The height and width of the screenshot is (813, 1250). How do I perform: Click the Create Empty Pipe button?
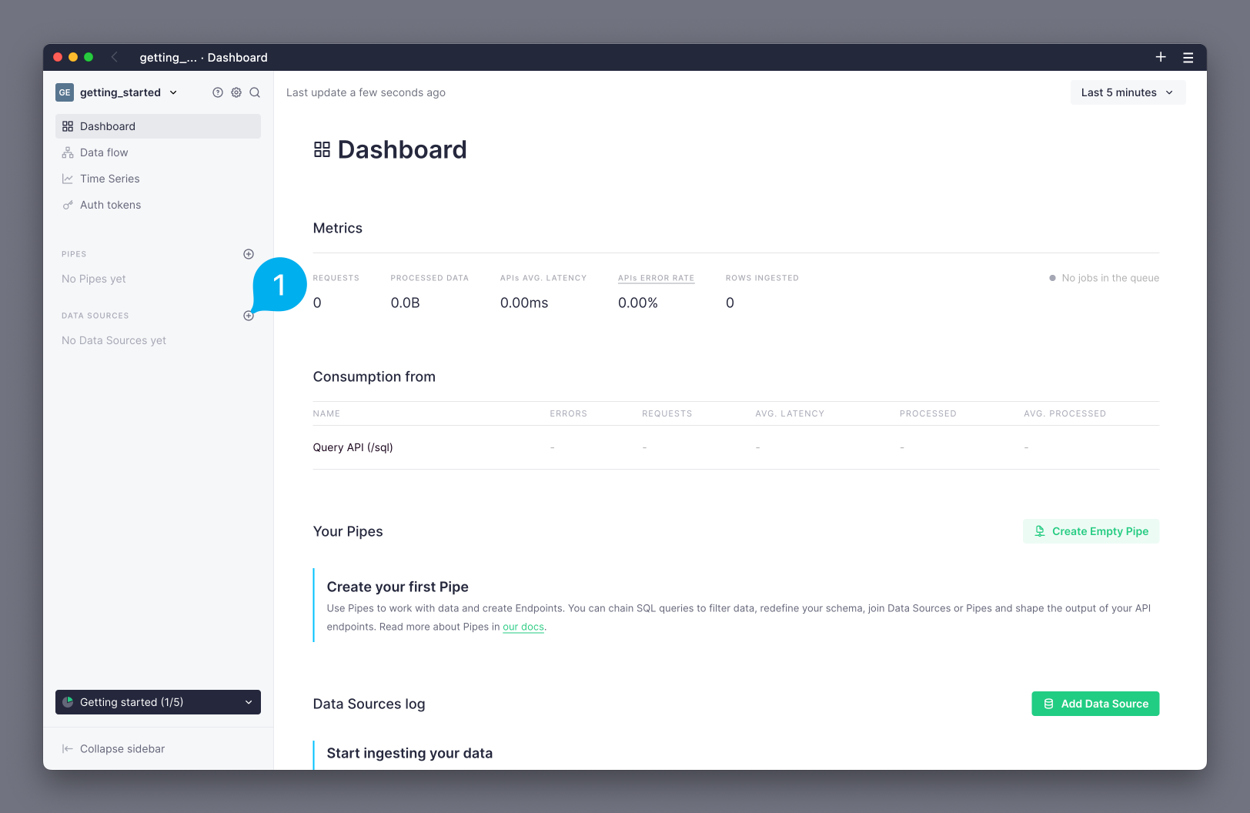tap(1091, 531)
